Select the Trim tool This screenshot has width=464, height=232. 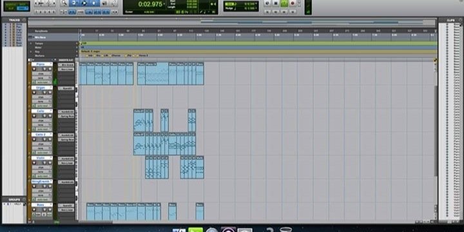coord(73,3)
